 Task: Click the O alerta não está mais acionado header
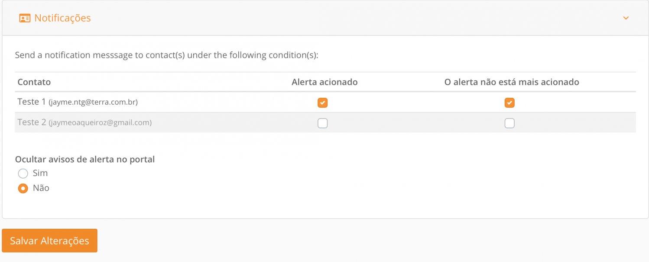pyautogui.click(x=512, y=82)
